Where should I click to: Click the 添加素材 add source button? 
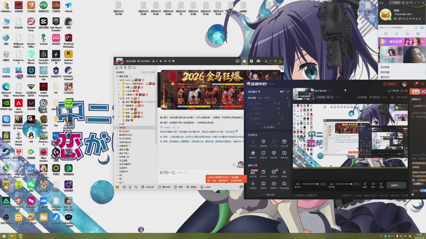click(x=268, y=127)
